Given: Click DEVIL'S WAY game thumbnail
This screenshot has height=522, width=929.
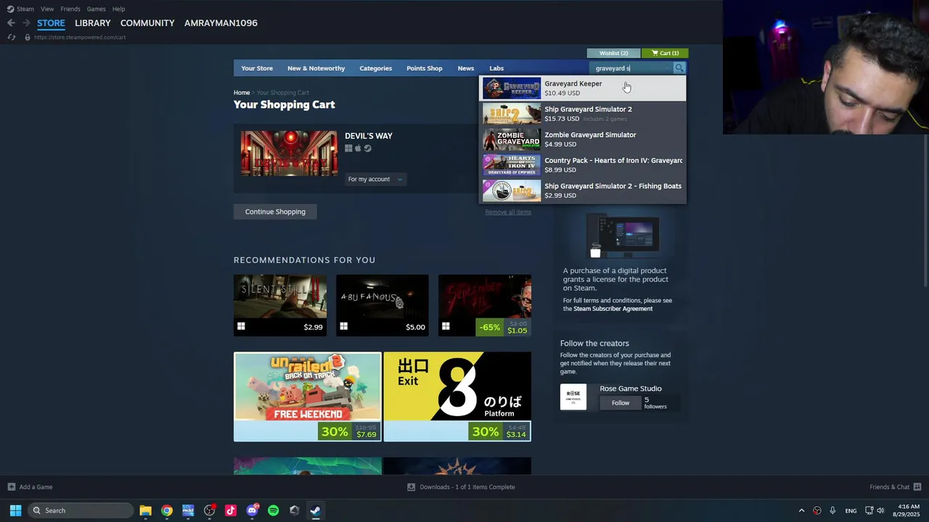Looking at the screenshot, I should (x=289, y=154).
